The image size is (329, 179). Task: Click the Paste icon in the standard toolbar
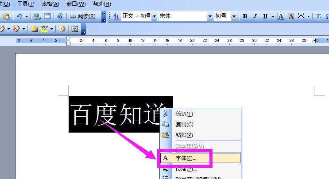coord(7,16)
